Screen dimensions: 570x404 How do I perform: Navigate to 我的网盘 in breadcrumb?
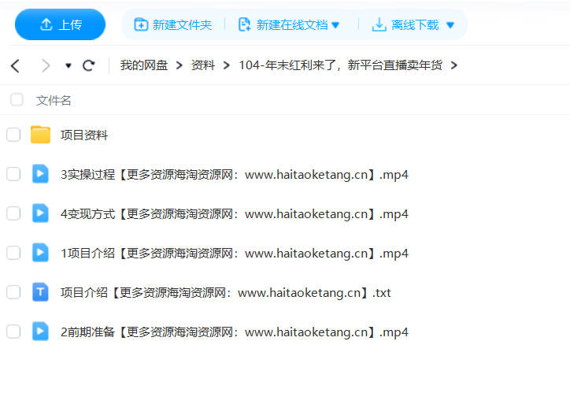pyautogui.click(x=144, y=65)
